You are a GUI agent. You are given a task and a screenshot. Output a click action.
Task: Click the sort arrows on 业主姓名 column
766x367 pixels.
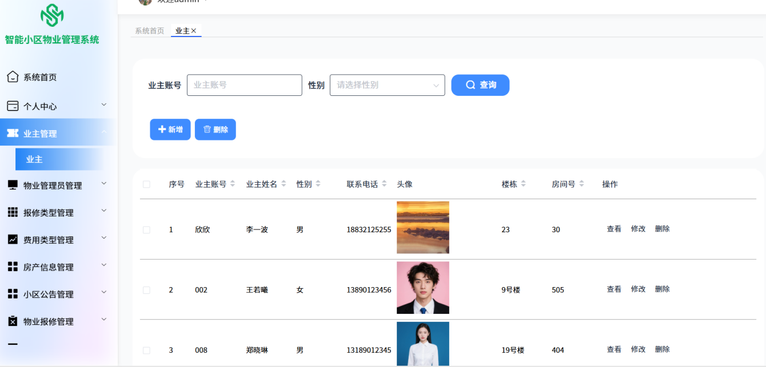(x=284, y=184)
